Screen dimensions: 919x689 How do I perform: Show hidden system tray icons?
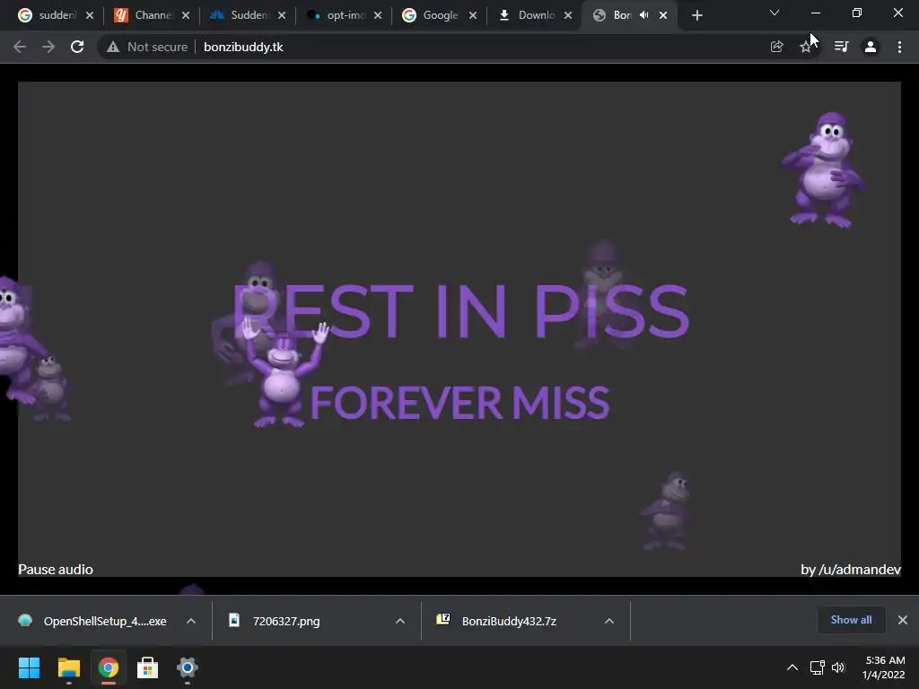tap(792, 667)
